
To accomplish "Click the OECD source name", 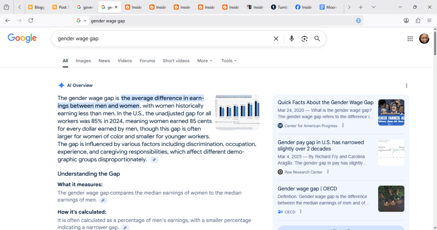I will 290,212.
